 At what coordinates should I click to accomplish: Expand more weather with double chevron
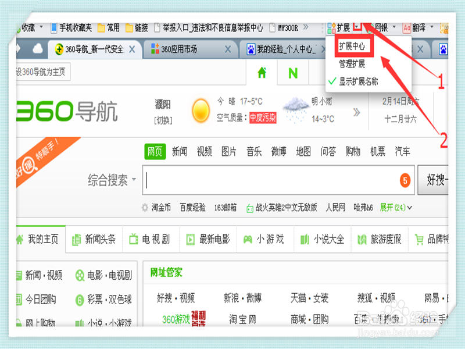(356, 112)
